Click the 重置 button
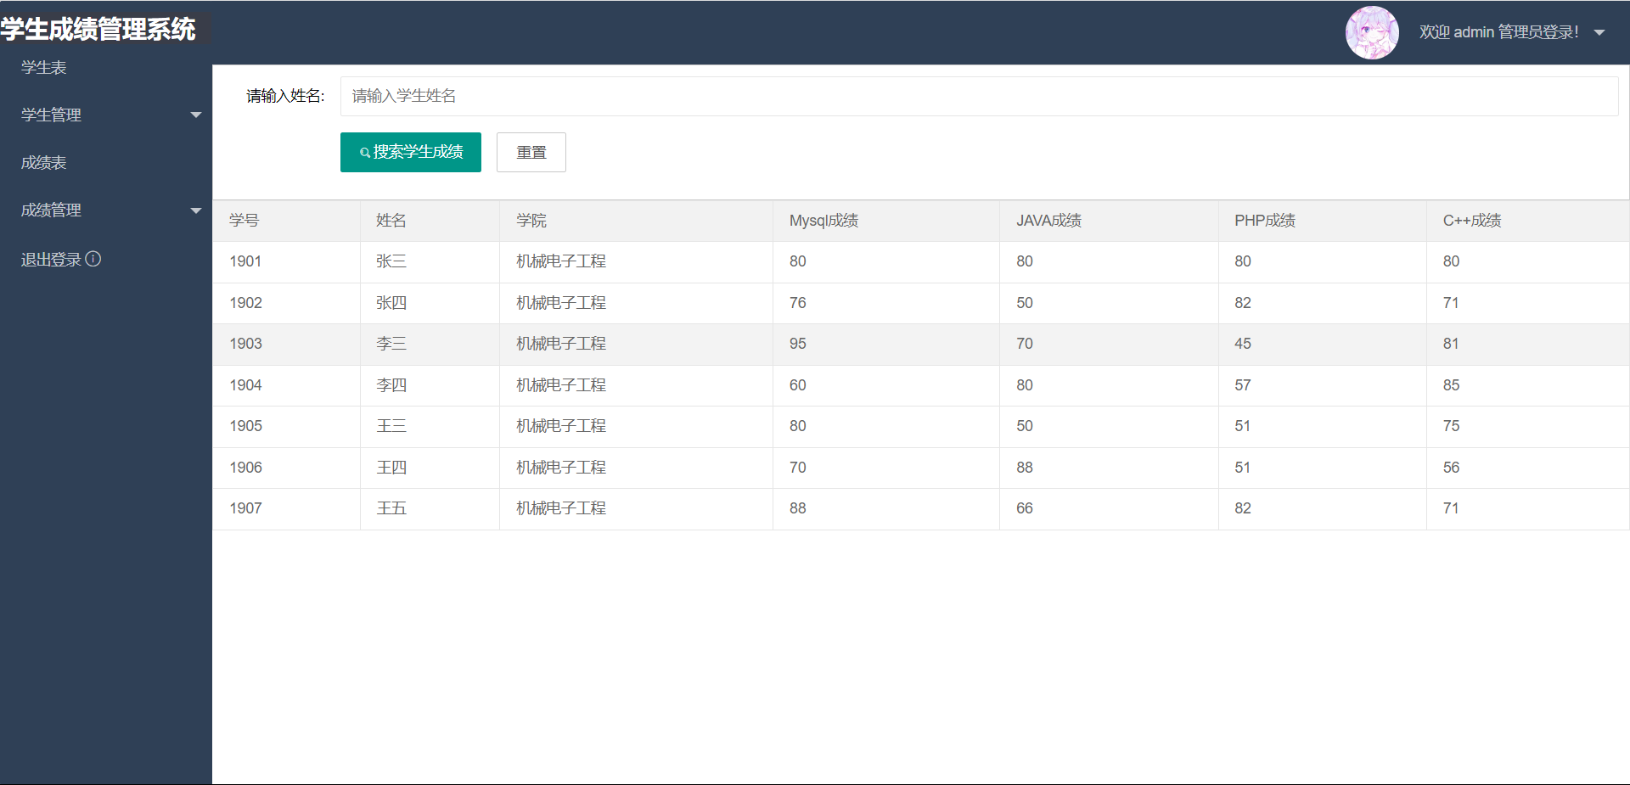The width and height of the screenshot is (1630, 785). [x=531, y=152]
